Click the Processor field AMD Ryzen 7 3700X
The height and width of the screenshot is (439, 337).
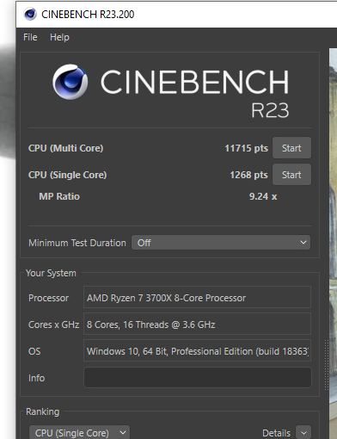coord(197,298)
